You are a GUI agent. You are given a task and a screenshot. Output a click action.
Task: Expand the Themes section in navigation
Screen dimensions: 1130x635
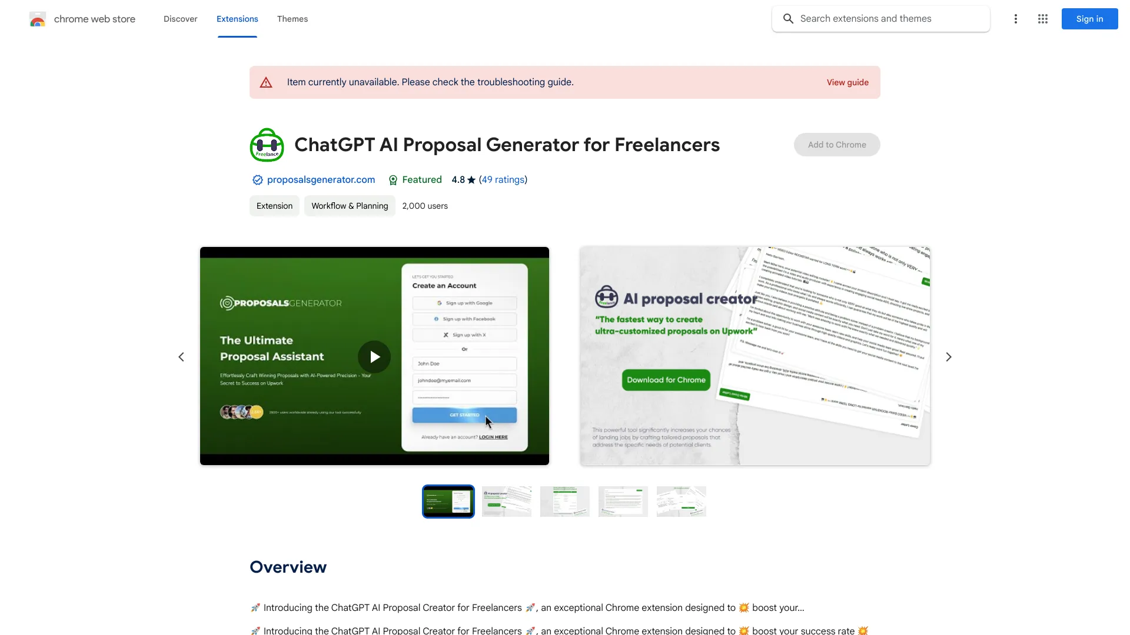tap(292, 19)
